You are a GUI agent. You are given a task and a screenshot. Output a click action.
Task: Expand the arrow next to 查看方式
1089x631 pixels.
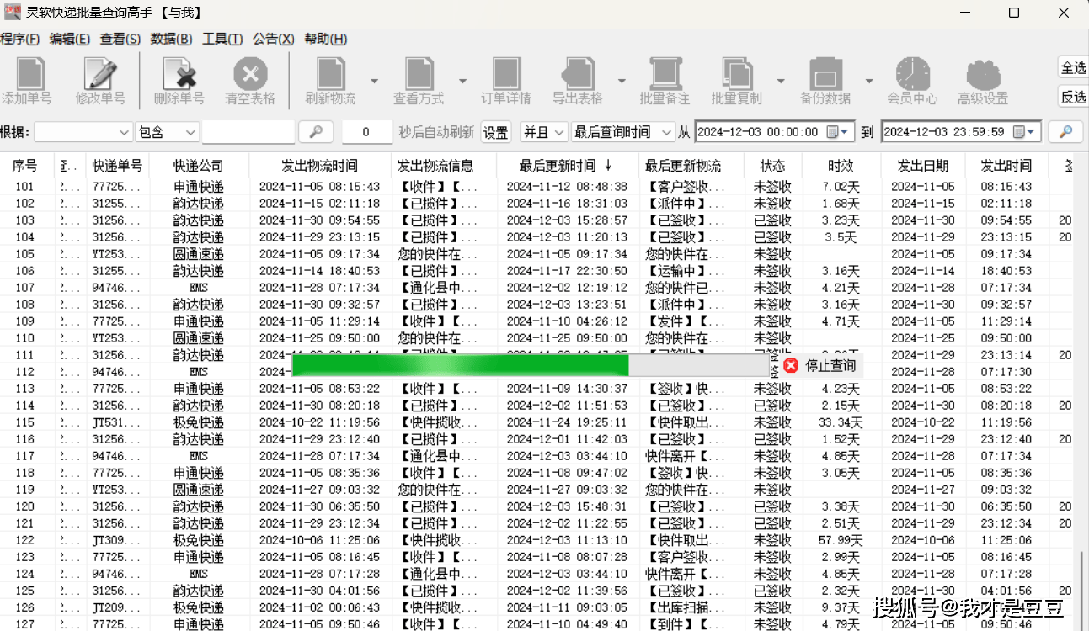point(462,81)
